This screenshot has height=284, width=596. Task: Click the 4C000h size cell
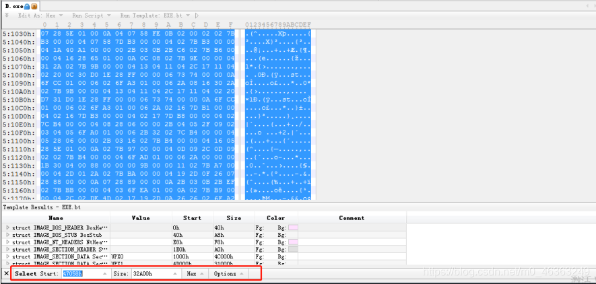[x=234, y=256]
